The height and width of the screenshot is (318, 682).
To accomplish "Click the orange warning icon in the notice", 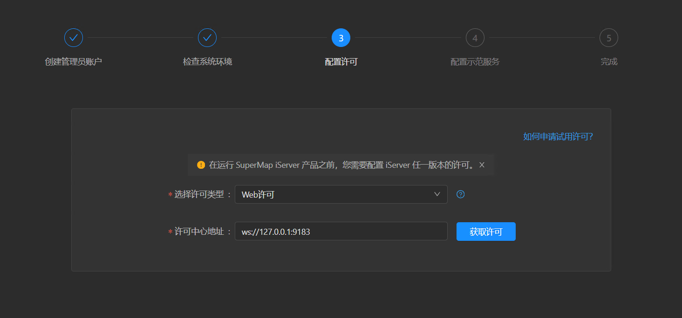I will [201, 165].
